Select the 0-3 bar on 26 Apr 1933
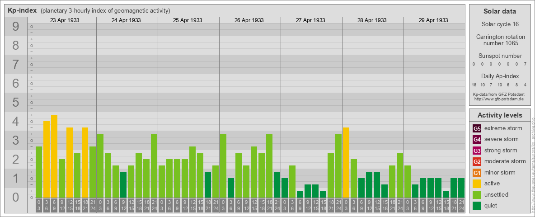535x217 pixels. point(223,165)
